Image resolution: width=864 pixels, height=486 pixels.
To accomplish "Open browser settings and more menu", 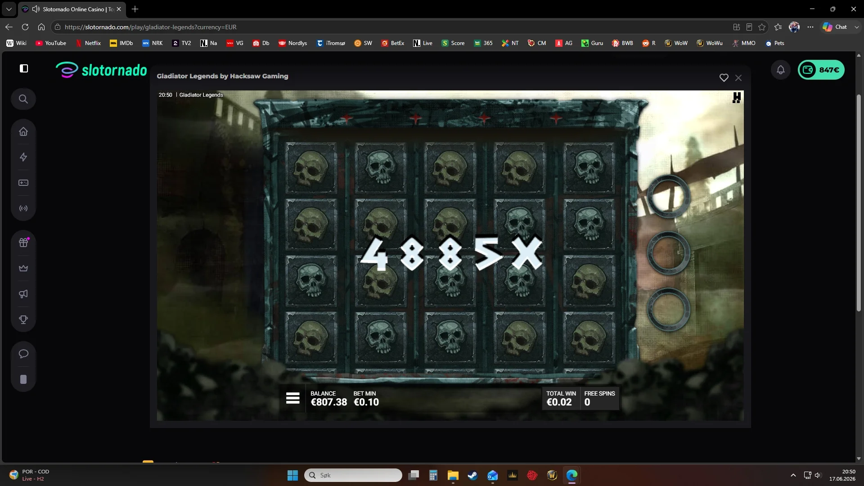I will (810, 27).
